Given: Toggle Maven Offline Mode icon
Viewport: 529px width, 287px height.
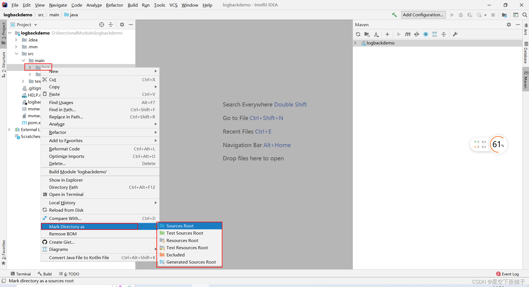Looking at the screenshot, I should [x=417, y=34].
